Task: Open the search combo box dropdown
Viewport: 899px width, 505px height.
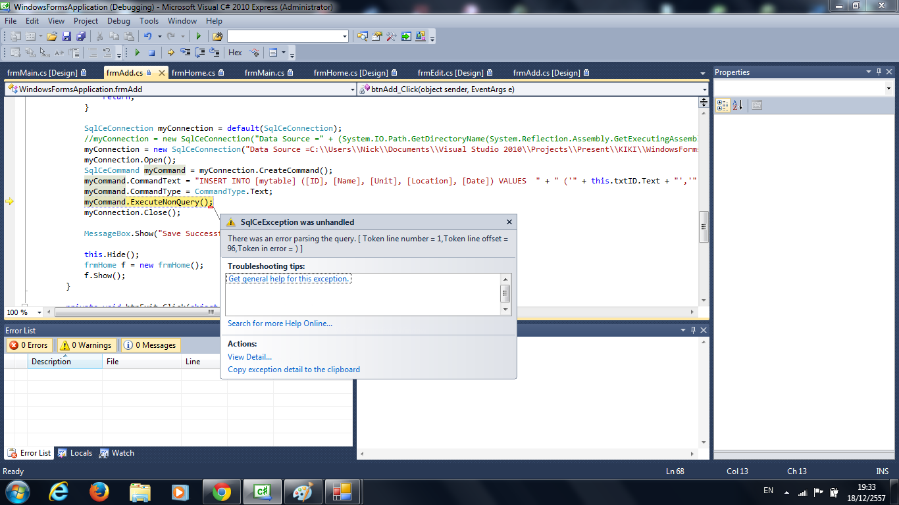Action: tap(344, 36)
